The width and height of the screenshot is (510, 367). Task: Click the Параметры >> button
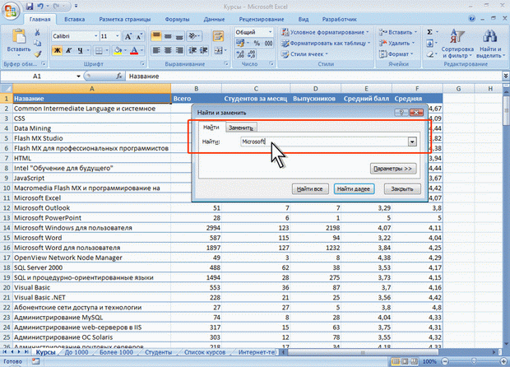pos(393,169)
